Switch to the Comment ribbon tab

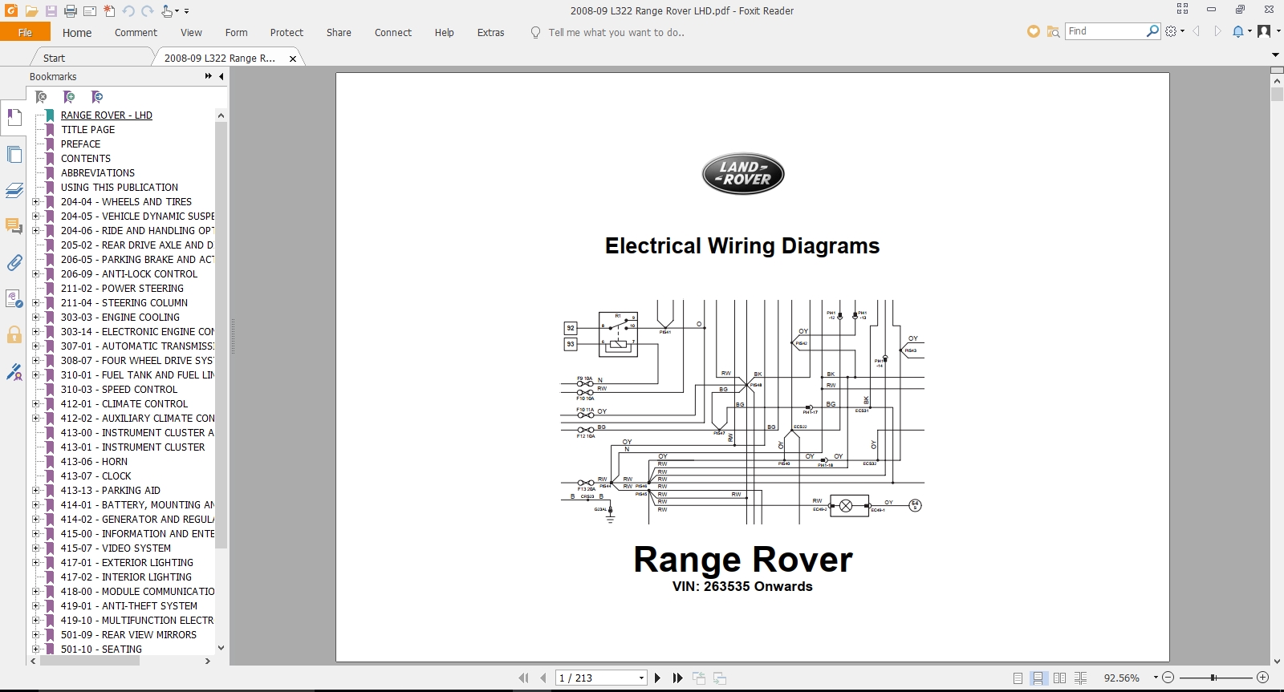(x=136, y=33)
